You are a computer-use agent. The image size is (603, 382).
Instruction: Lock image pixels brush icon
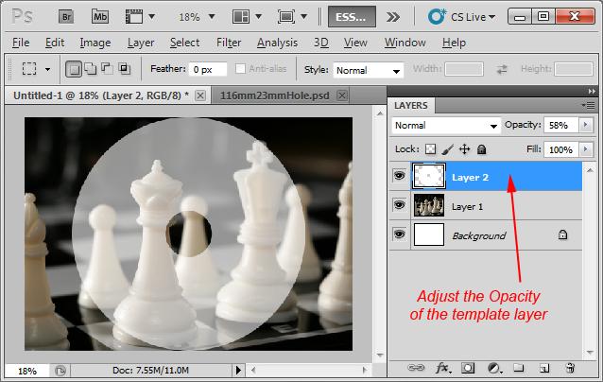pyautogui.click(x=447, y=149)
